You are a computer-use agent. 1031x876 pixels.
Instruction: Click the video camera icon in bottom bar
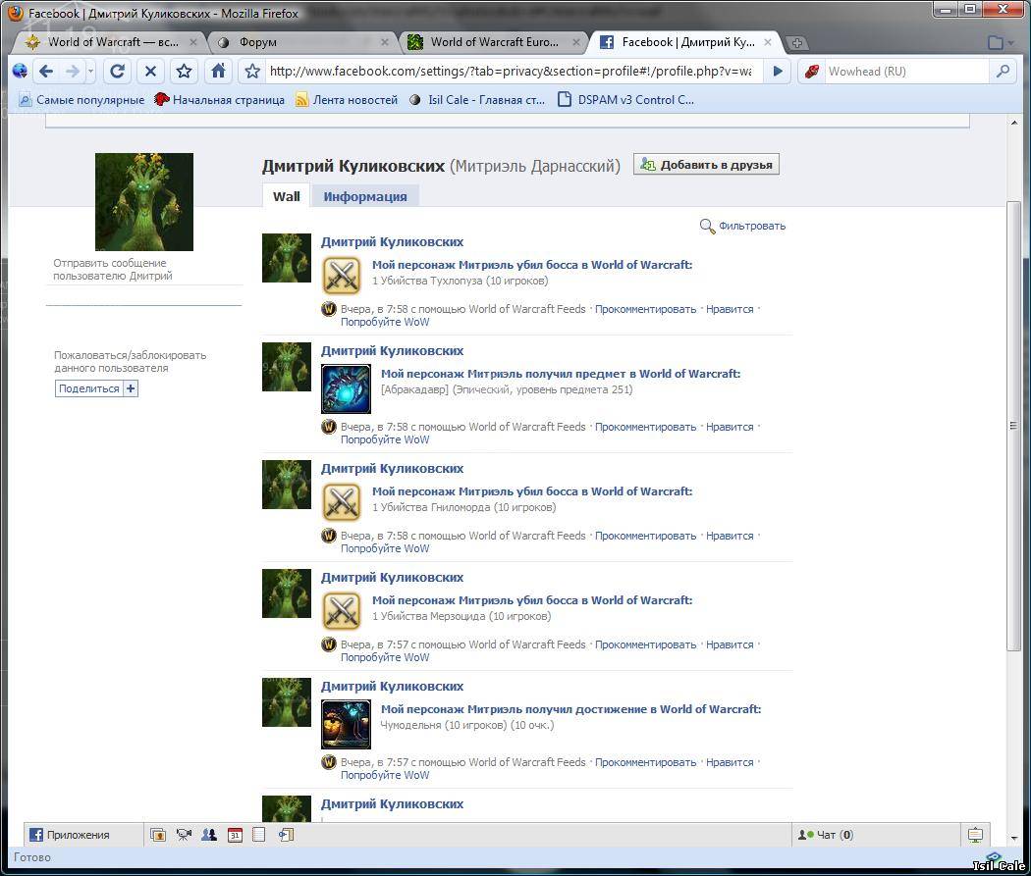click(x=184, y=835)
